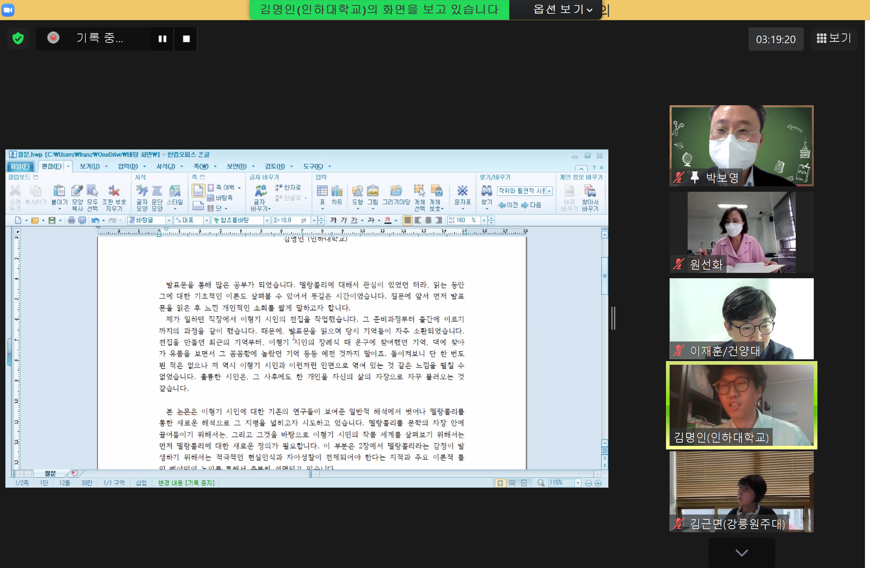Click 찾아서 바꾸기 find and replace
870x568 pixels.
(590, 198)
